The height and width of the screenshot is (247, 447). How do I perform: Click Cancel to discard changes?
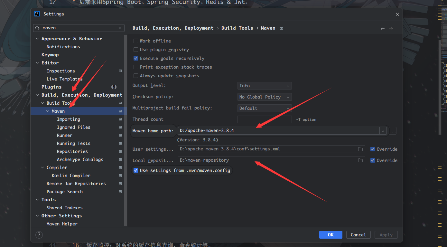pyautogui.click(x=358, y=235)
